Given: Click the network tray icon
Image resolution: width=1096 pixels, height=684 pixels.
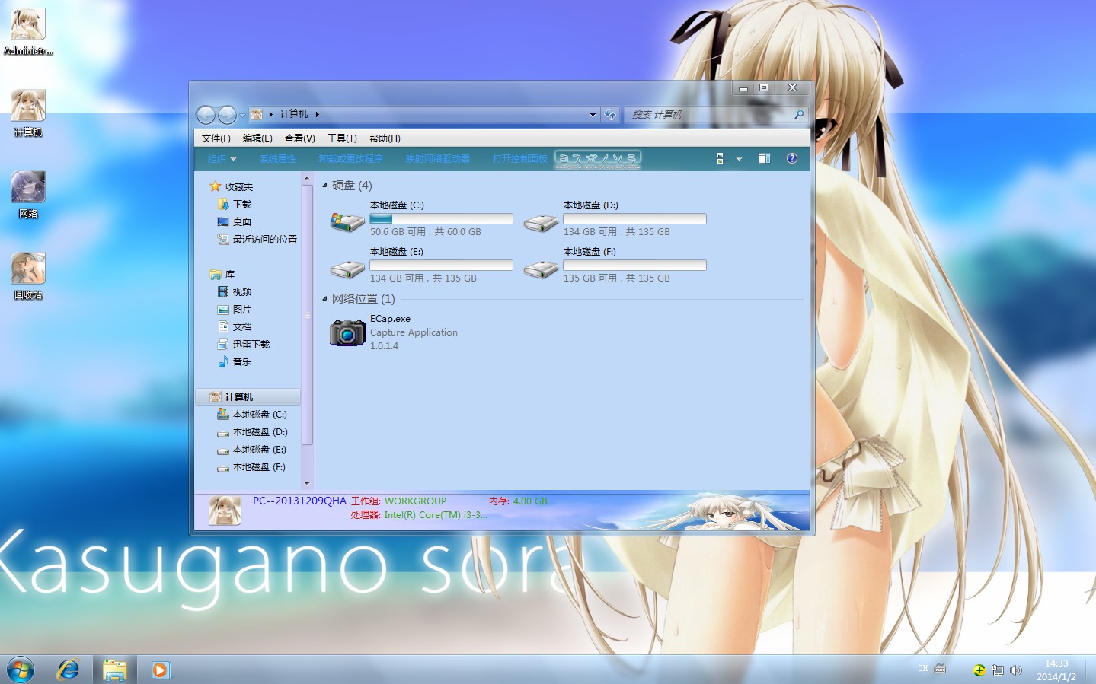Looking at the screenshot, I should [998, 670].
